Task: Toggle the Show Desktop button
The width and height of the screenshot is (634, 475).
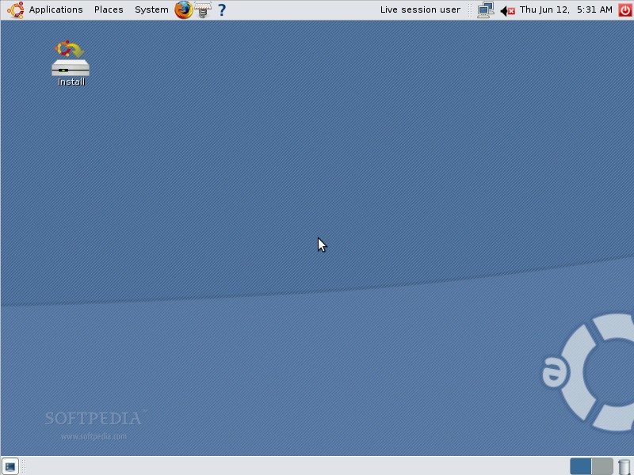Action: (x=10, y=466)
